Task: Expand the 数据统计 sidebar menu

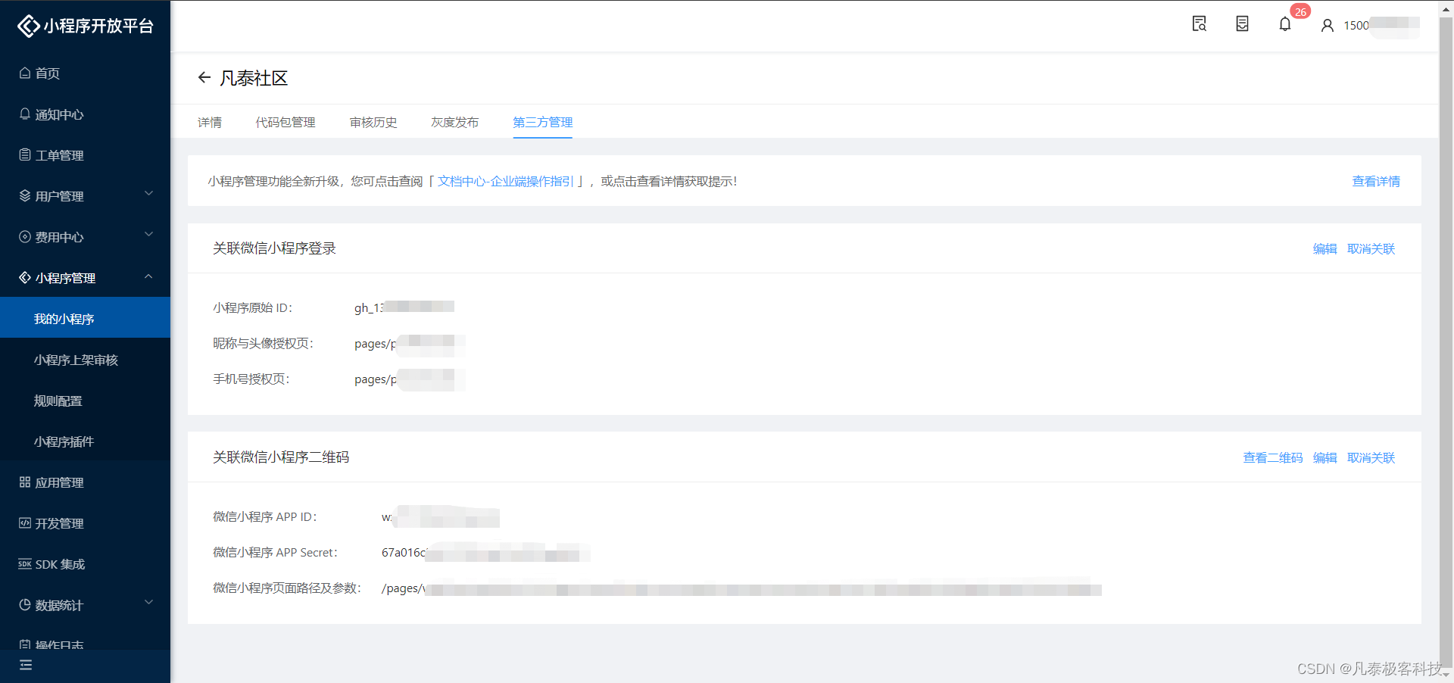Action: (x=148, y=603)
